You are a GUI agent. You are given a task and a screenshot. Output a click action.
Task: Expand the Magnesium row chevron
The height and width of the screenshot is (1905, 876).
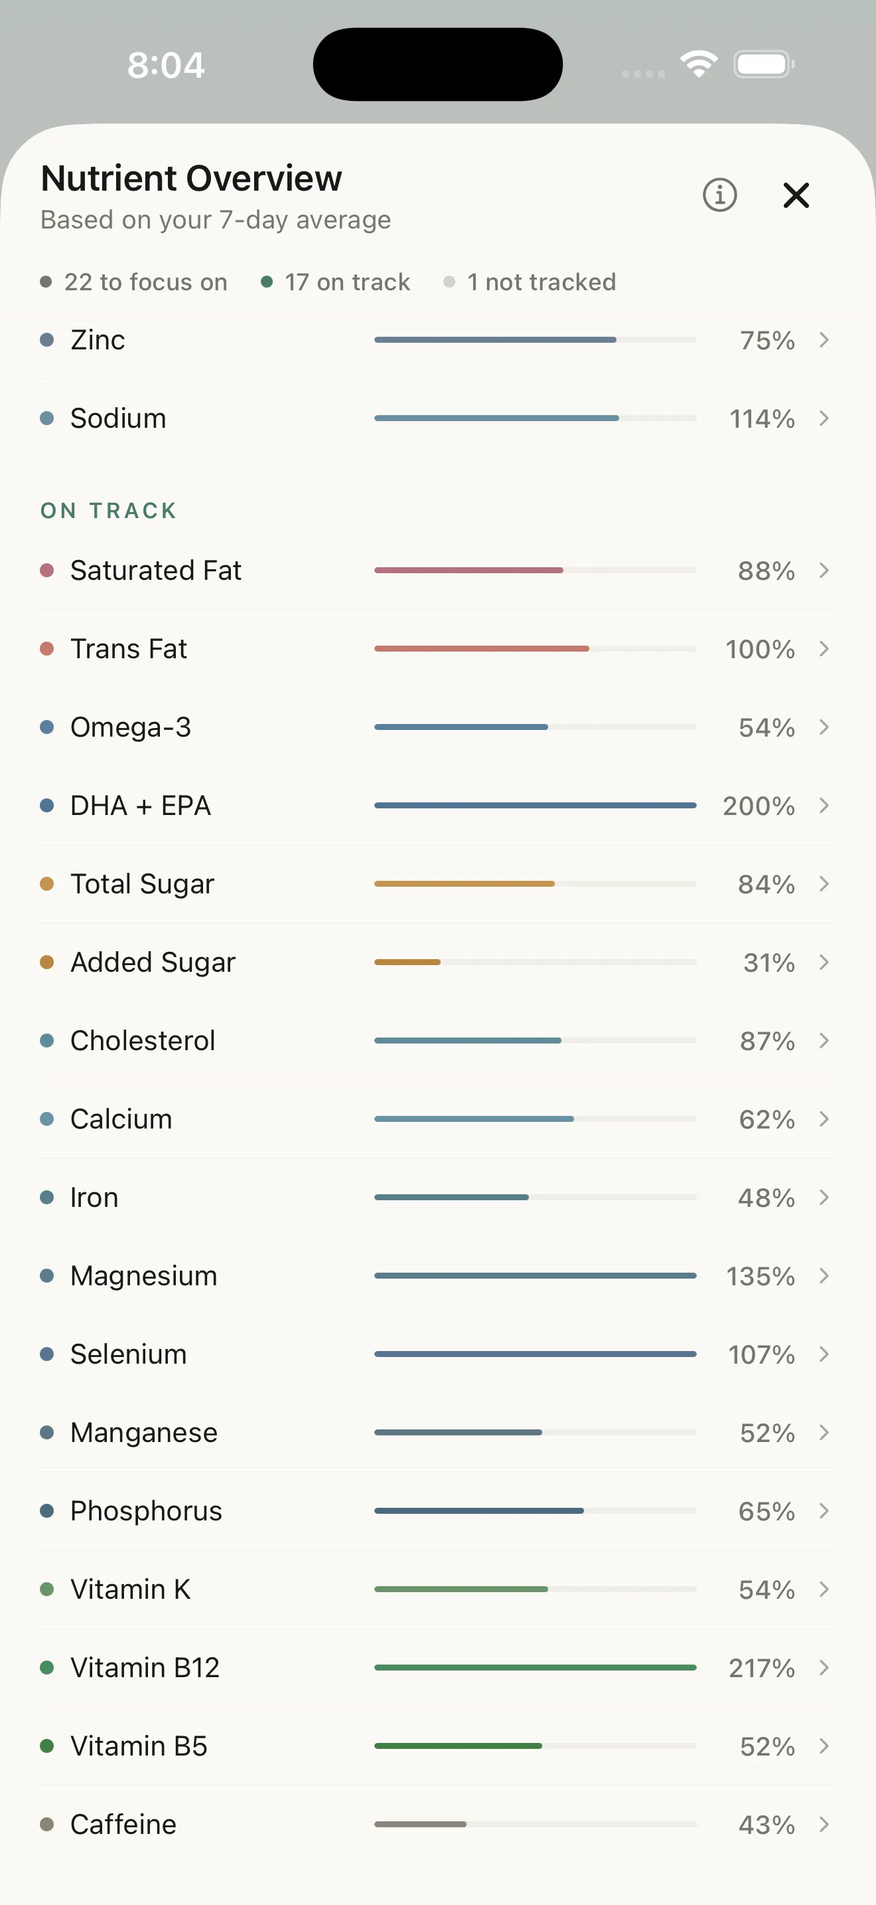(825, 1276)
